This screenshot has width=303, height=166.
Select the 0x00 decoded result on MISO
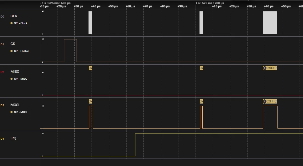(271, 68)
